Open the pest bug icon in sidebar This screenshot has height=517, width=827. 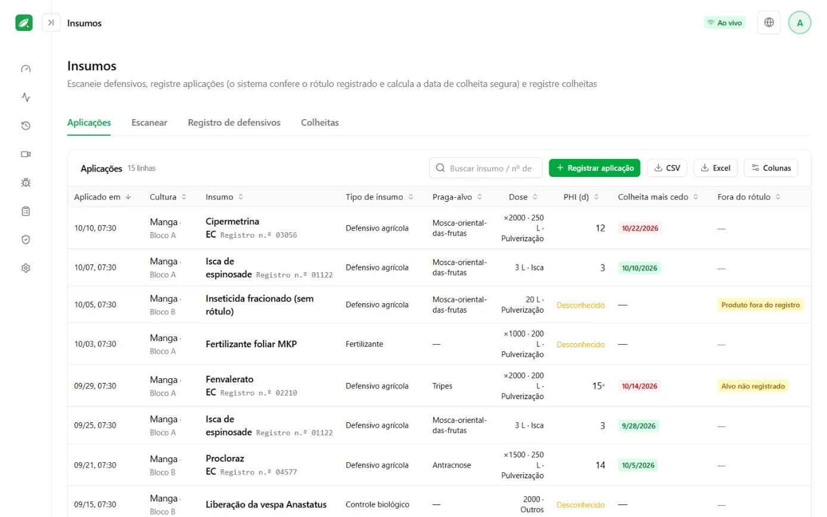coord(26,183)
